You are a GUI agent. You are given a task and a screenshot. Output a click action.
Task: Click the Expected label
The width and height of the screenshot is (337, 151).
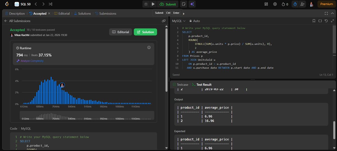tap(180, 131)
